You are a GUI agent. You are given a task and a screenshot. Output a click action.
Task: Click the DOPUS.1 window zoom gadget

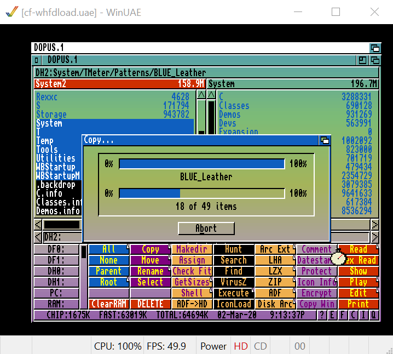[x=362, y=60]
